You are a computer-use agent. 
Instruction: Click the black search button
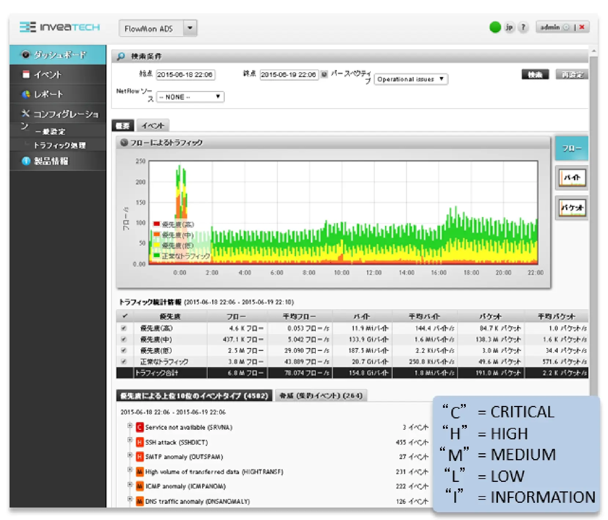[x=535, y=74]
